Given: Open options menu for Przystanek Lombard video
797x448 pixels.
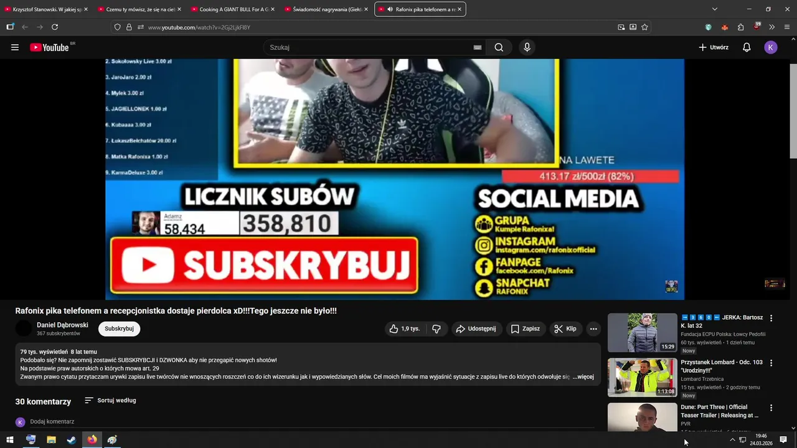Looking at the screenshot, I should (771, 363).
